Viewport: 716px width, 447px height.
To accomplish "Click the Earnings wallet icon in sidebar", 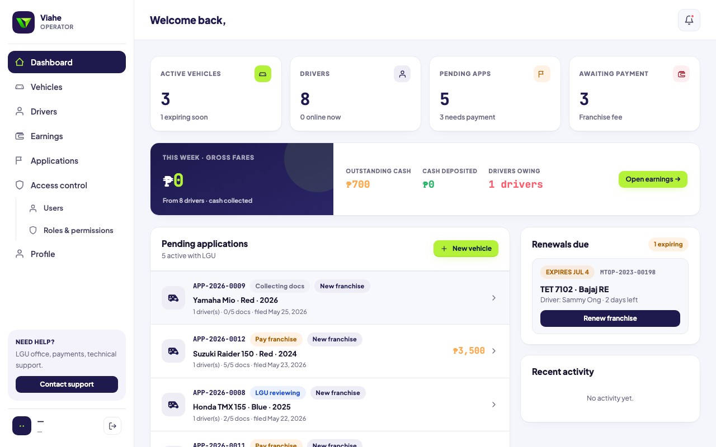I will coord(20,136).
